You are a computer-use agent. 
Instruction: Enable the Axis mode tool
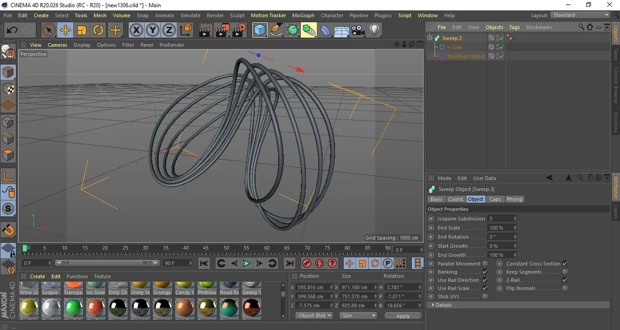coord(8,175)
